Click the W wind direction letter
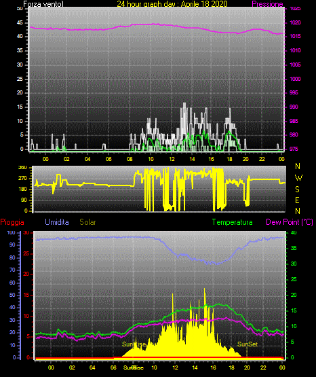Viewport: 316px width, 377px height. click(298, 178)
